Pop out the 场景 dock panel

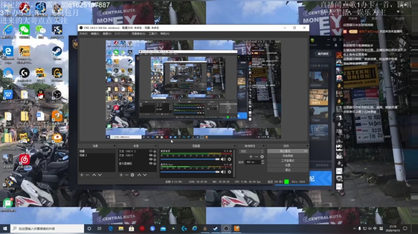[114, 146]
